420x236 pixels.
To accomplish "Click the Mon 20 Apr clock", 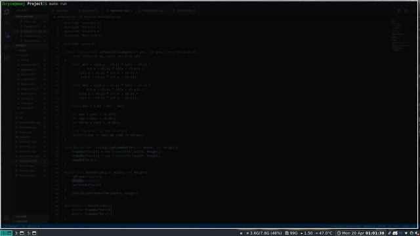I will 360,233.
